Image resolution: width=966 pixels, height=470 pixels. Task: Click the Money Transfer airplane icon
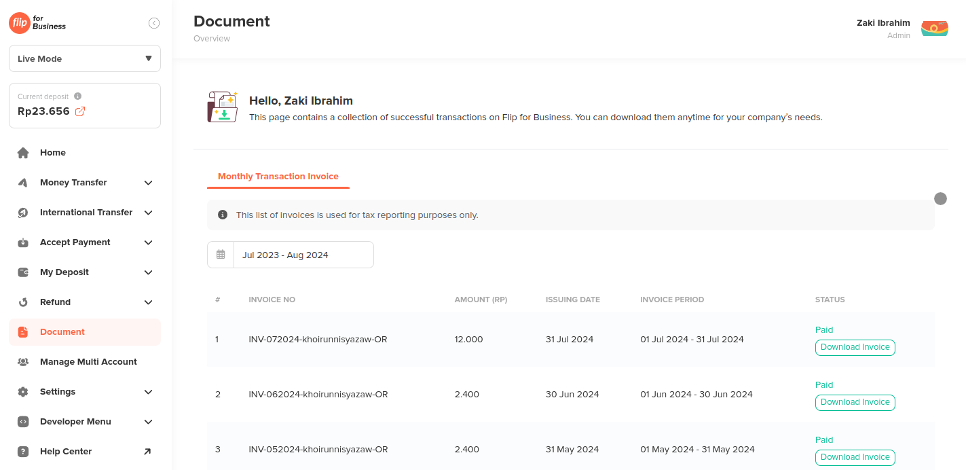(22, 182)
